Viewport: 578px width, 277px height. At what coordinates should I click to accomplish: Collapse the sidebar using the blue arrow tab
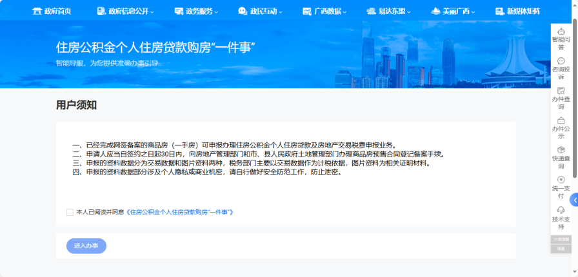[x=573, y=200]
